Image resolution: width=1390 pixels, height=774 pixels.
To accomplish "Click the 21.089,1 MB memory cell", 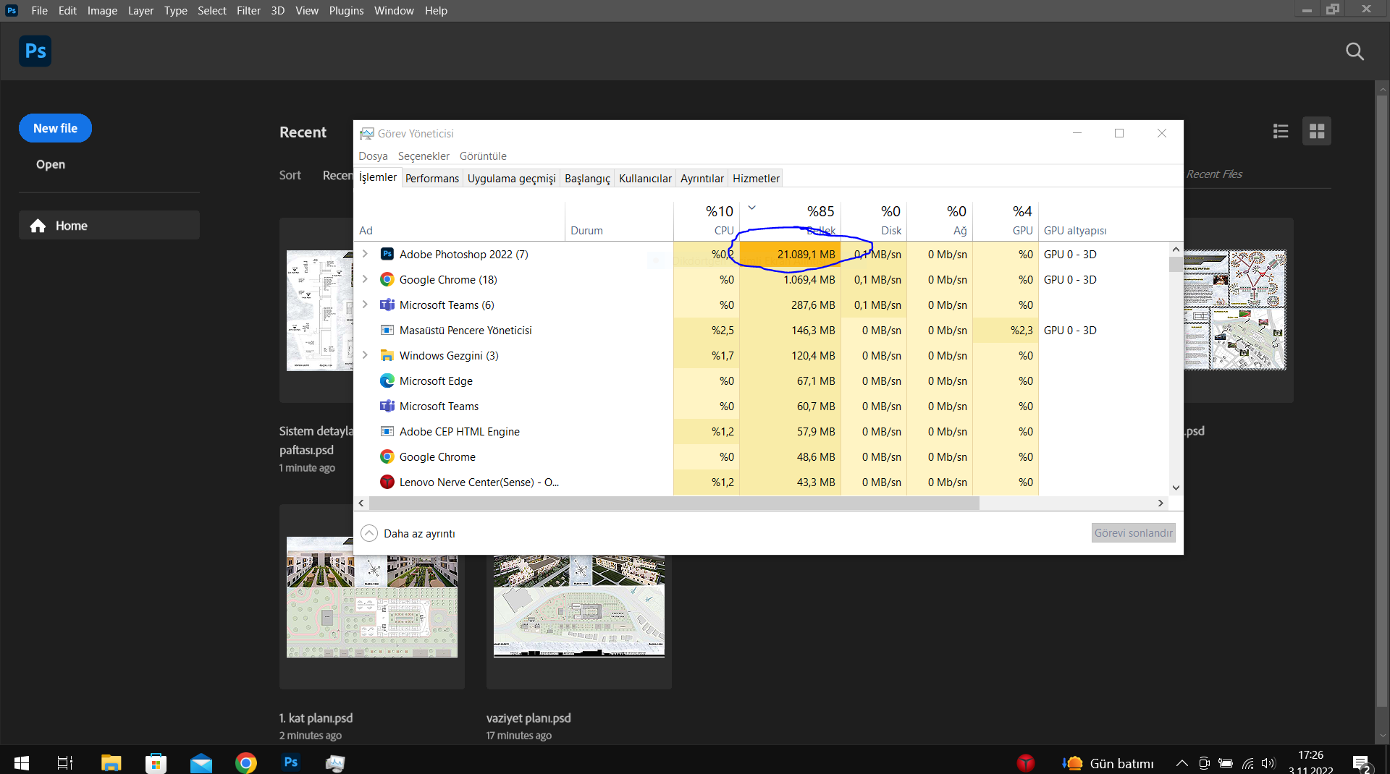I will tap(790, 254).
